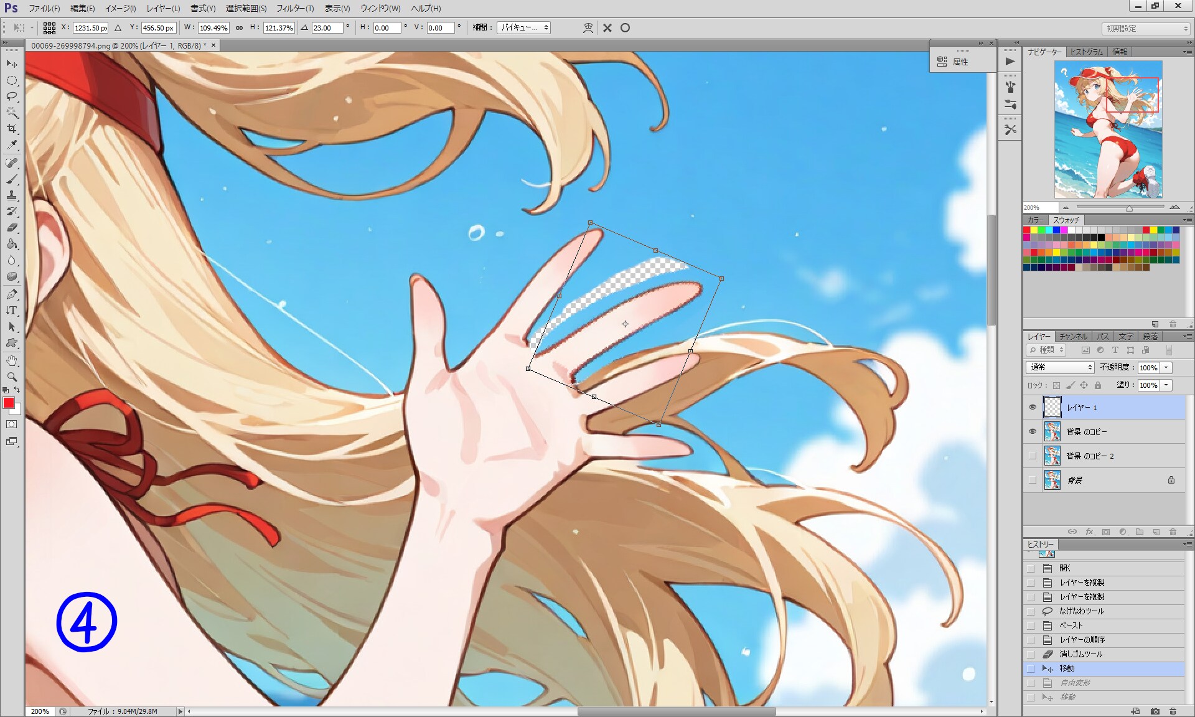Click the なげなわツール history state
1195x717 pixels.
(x=1081, y=611)
